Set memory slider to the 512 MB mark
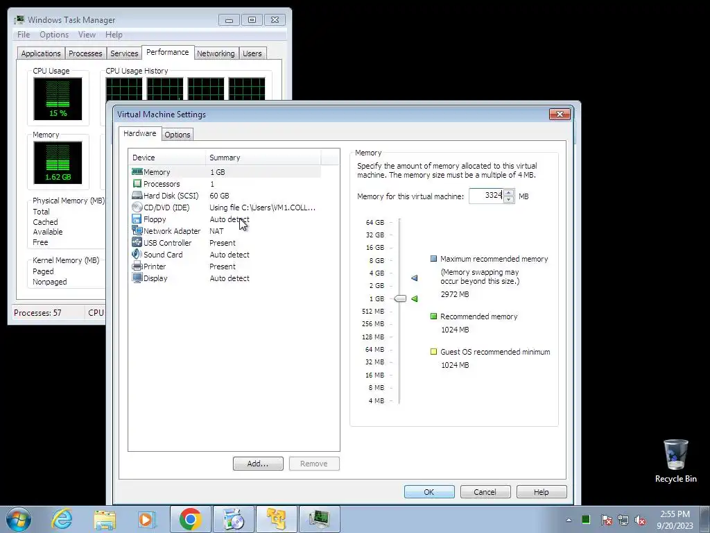This screenshot has height=533, width=710. click(x=399, y=312)
